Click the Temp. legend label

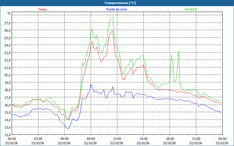pyautogui.click(x=42, y=9)
